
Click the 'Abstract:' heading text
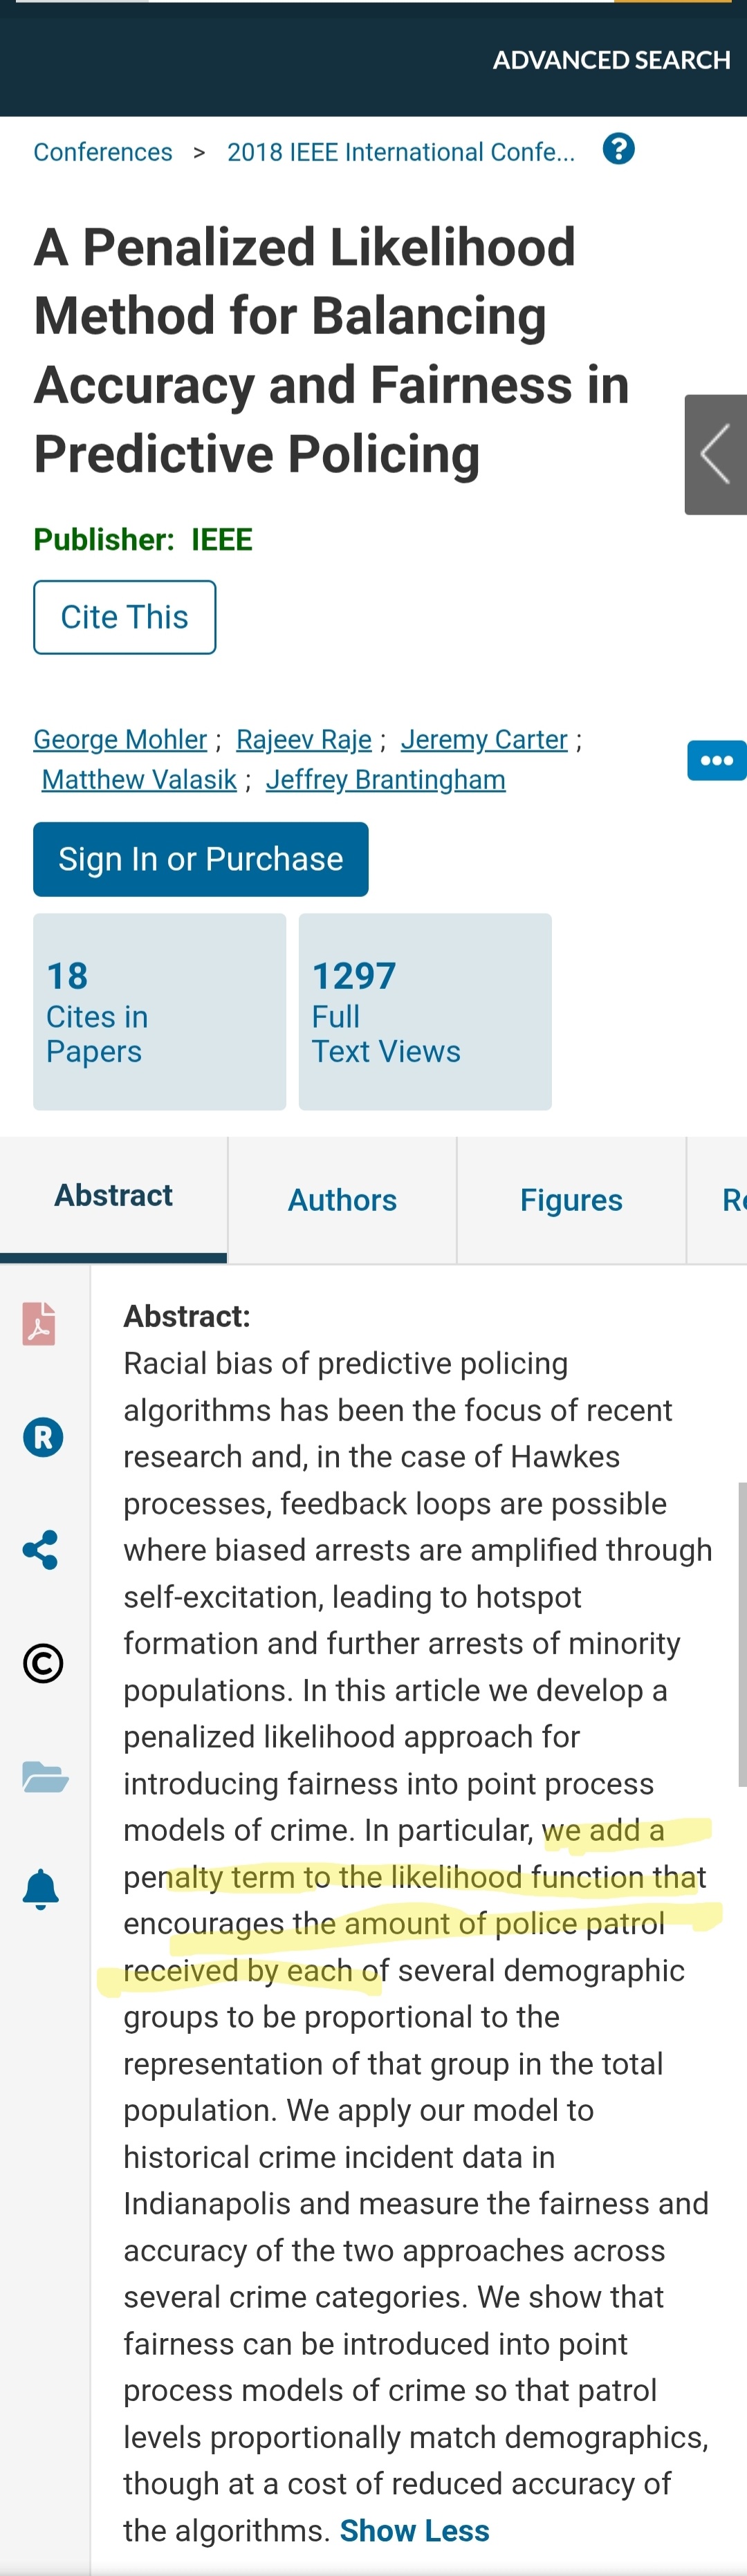point(187,1316)
